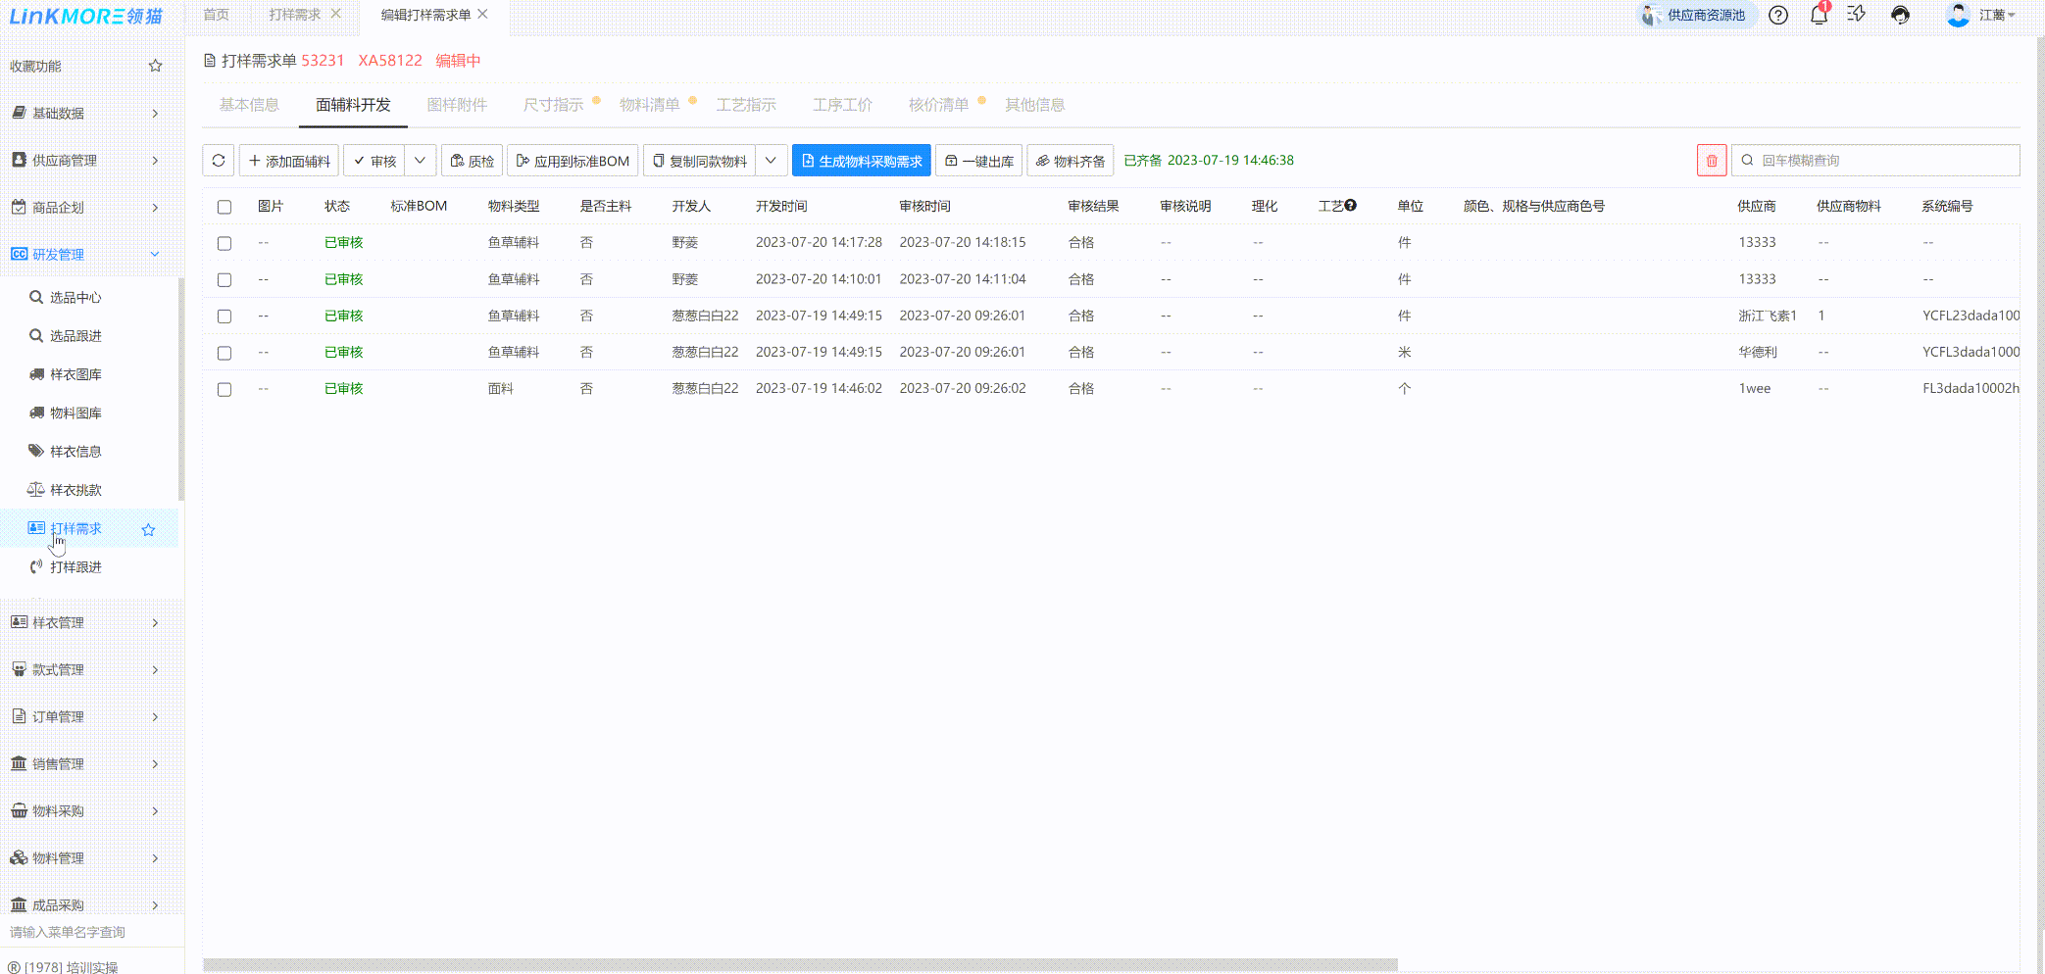Screen dimensions: 2045x974
Task: Click the 生成物料采购需求 button
Action: [x=861, y=161]
